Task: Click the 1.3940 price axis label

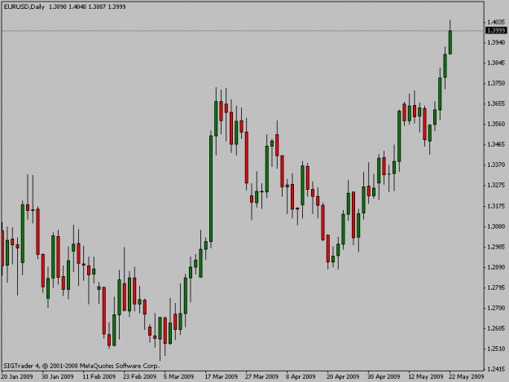Action: point(496,42)
